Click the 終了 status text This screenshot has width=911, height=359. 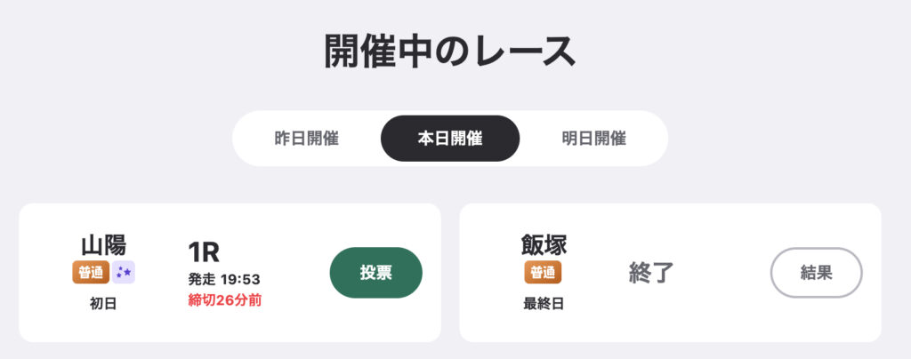tap(653, 272)
